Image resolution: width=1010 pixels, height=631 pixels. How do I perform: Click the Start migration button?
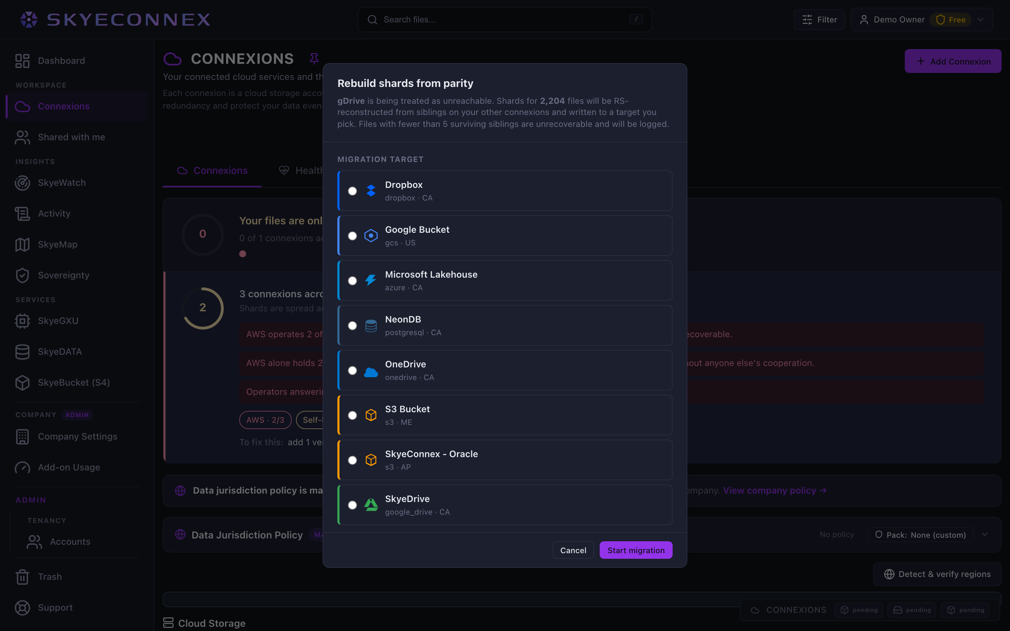[x=635, y=550]
